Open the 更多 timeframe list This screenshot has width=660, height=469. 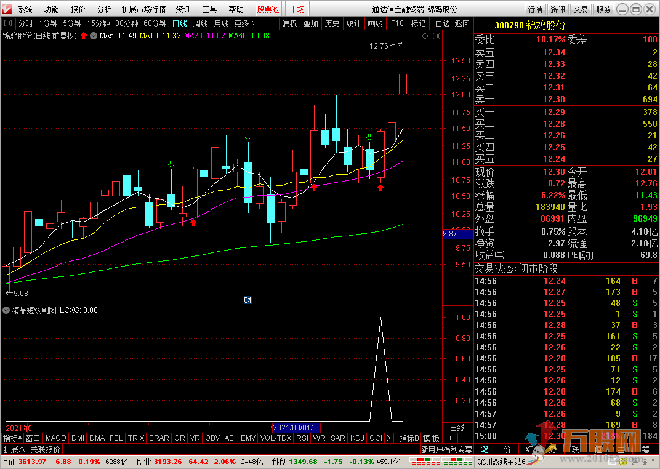tap(244, 23)
